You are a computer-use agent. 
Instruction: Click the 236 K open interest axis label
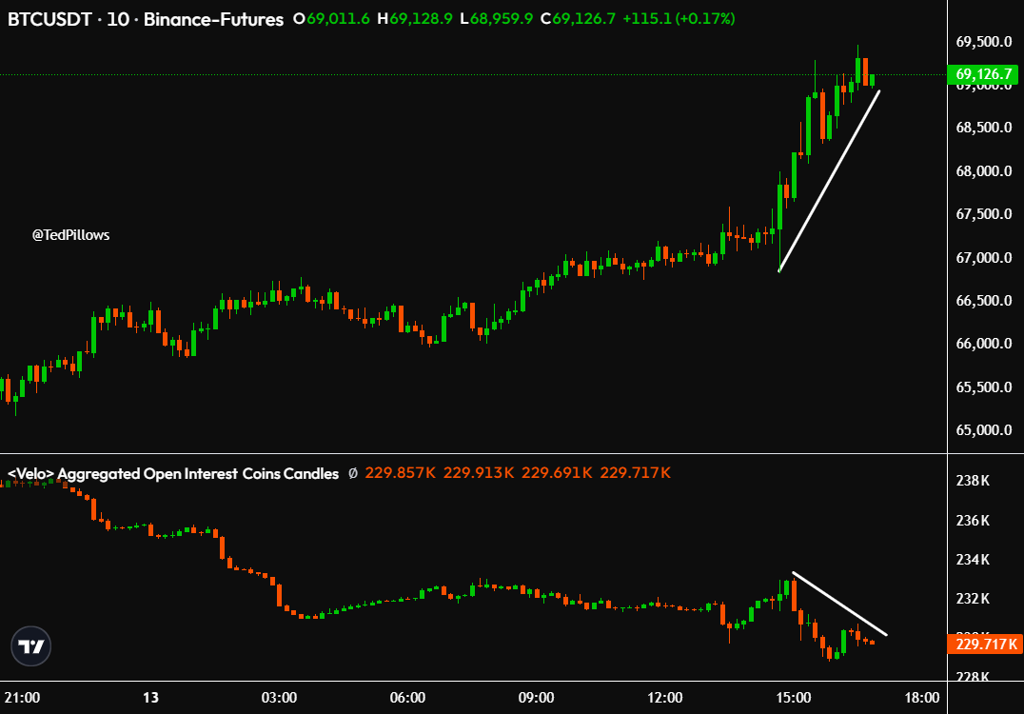(x=973, y=521)
